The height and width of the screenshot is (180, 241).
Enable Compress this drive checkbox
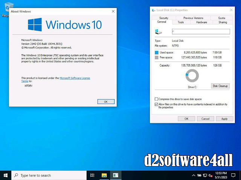(156, 99)
